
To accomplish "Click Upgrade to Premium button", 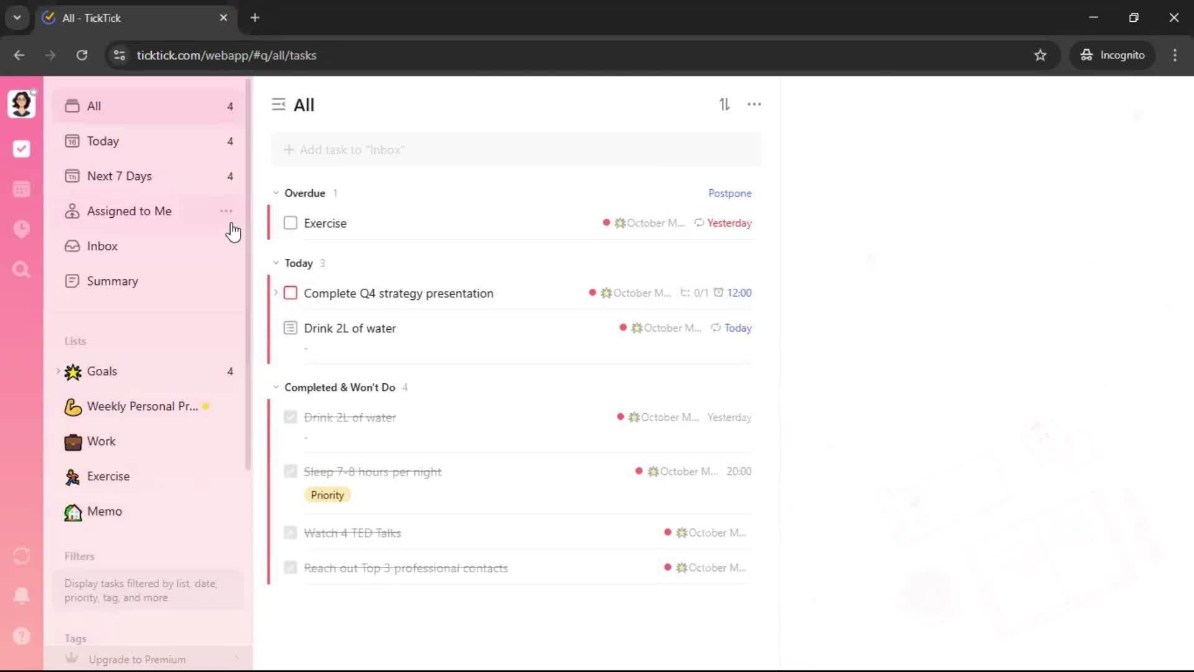I will click(137, 659).
